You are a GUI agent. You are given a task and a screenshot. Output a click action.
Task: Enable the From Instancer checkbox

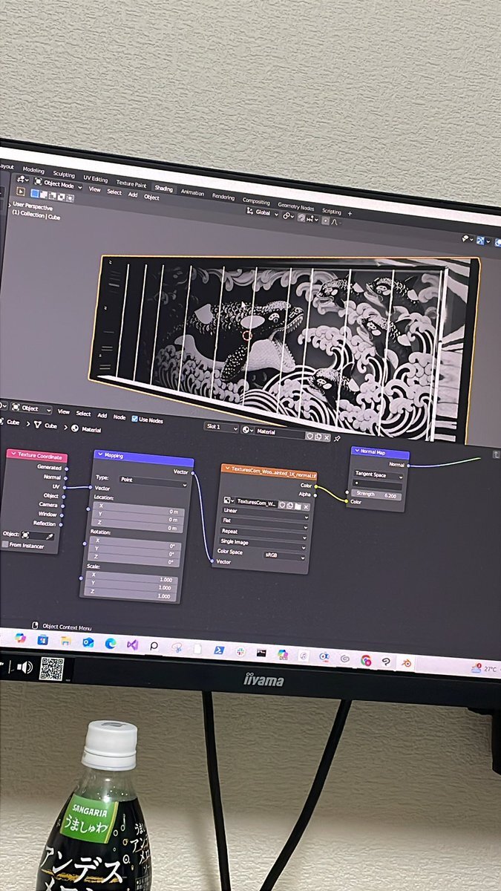[x=4, y=545]
